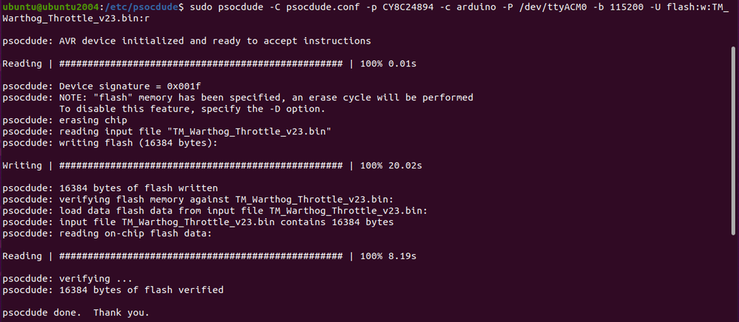Viewport: 739px width, 322px height.
Task: Click the "16384 bytes of flash written" line
Action: 110,188
